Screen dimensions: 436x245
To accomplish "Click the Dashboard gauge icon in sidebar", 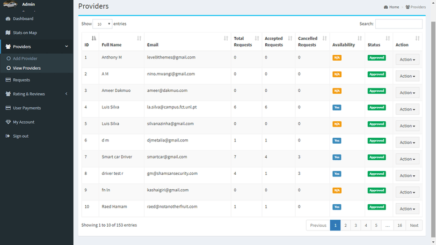I will [x=8, y=19].
